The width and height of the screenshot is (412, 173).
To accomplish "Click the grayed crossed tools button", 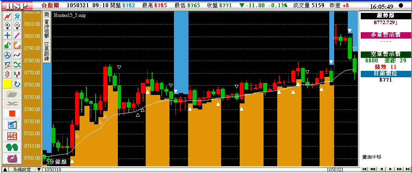I will [13, 104].
